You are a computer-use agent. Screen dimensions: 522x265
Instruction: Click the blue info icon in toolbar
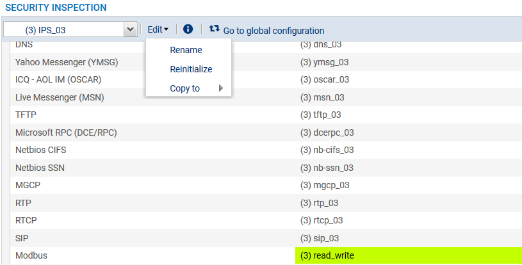coord(188,29)
